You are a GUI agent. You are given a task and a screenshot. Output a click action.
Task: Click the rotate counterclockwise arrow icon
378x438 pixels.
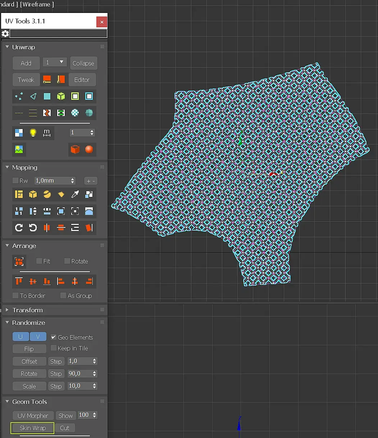33,227
